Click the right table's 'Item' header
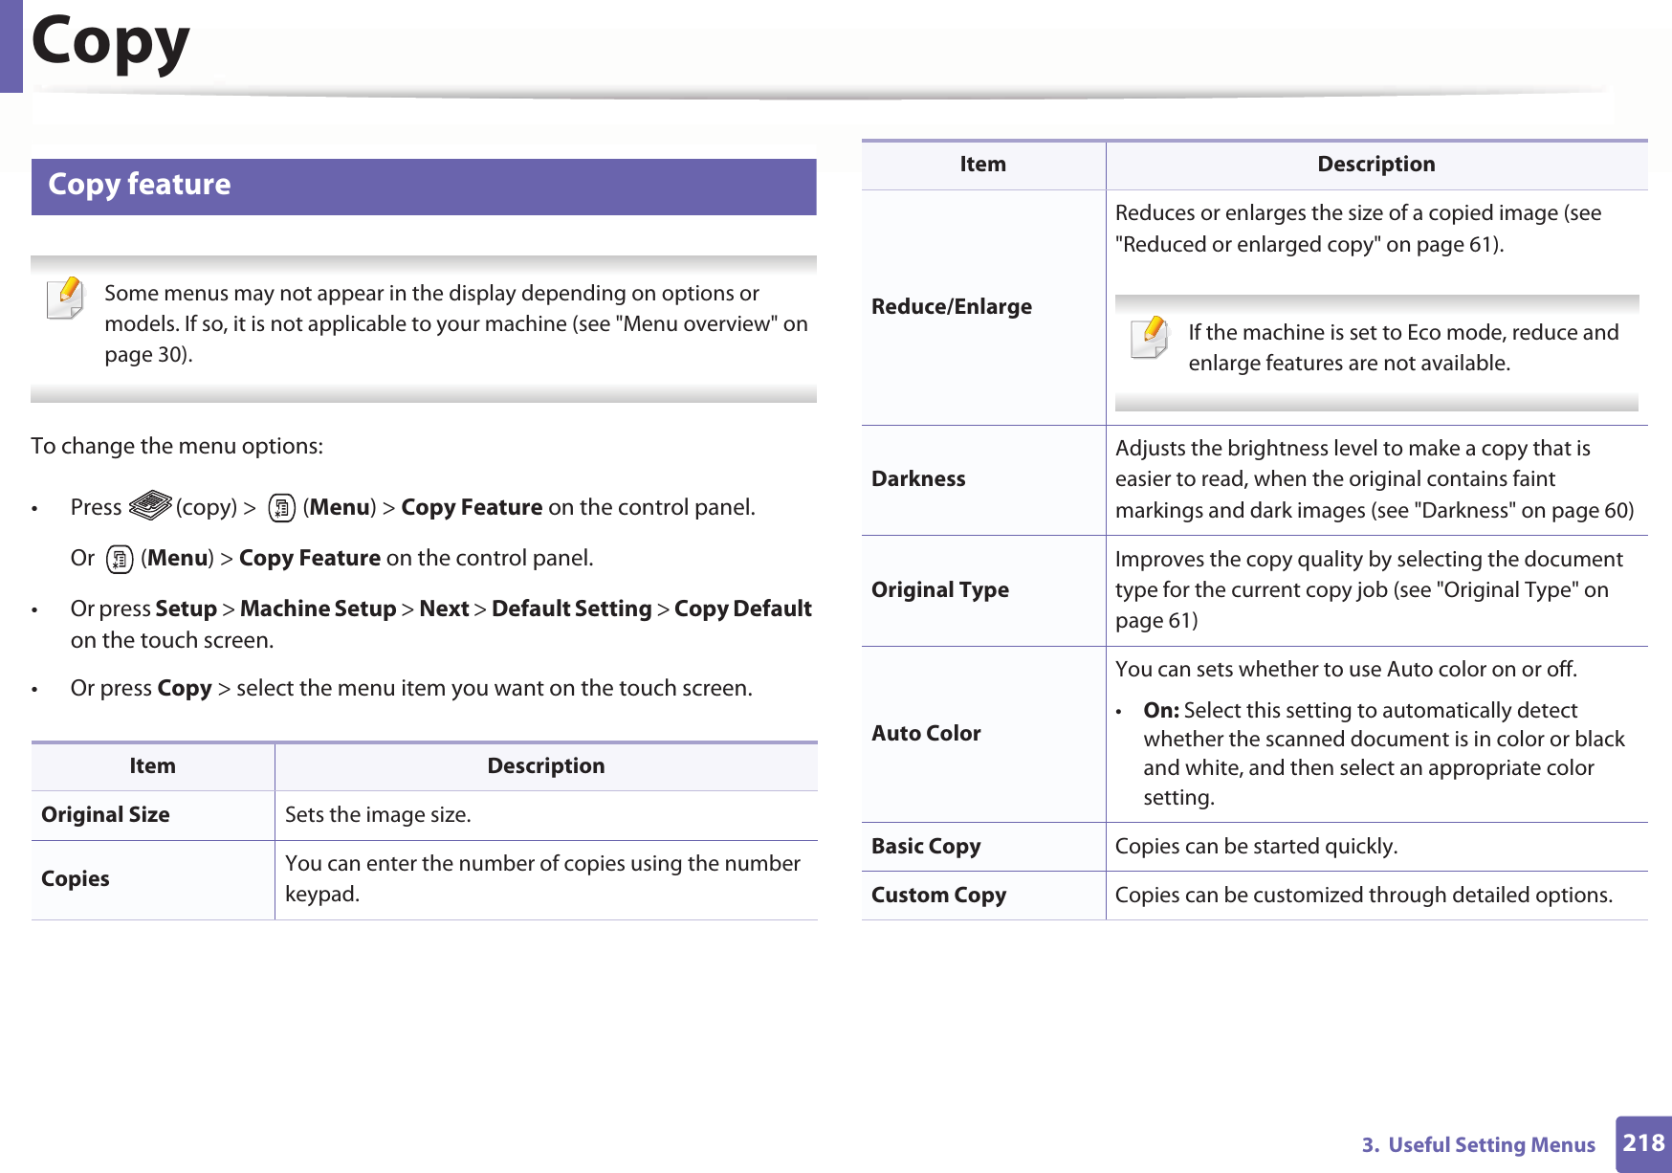This screenshot has height=1173, width=1672. point(983,164)
